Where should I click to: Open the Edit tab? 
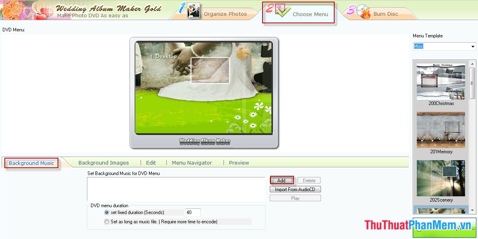coord(151,163)
